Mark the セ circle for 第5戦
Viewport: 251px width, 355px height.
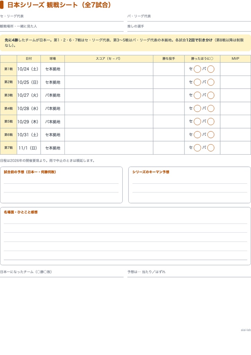tap(197, 122)
